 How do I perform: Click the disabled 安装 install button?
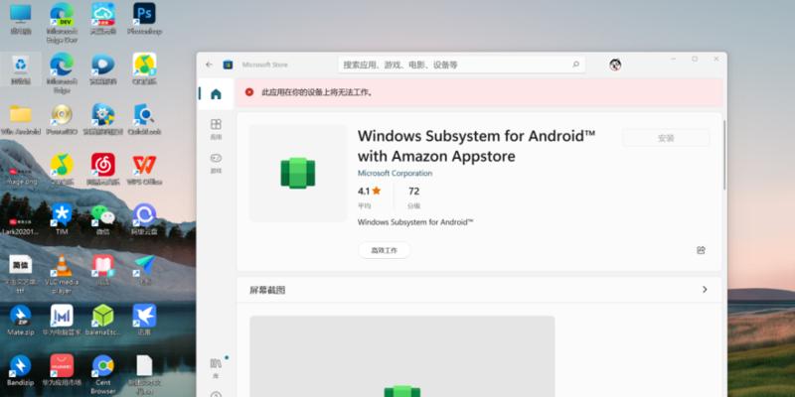click(x=666, y=138)
